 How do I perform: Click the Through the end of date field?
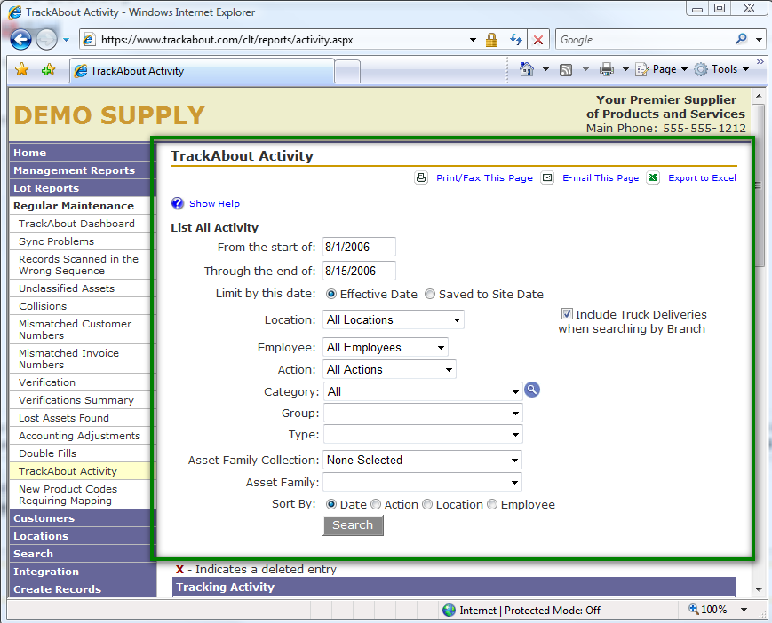359,271
